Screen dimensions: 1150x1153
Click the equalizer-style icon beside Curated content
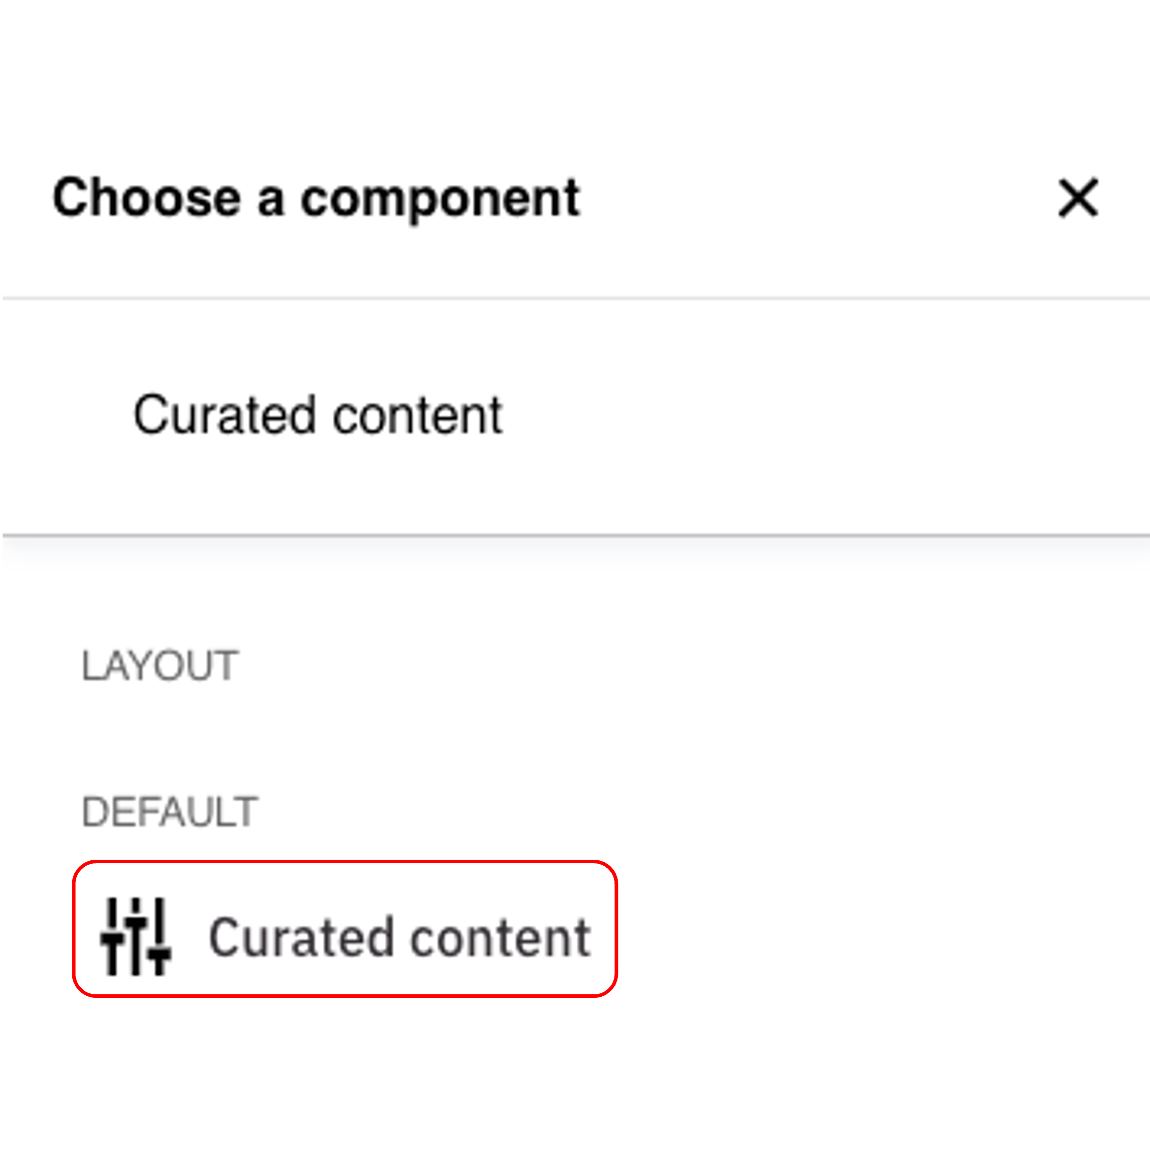(x=136, y=937)
